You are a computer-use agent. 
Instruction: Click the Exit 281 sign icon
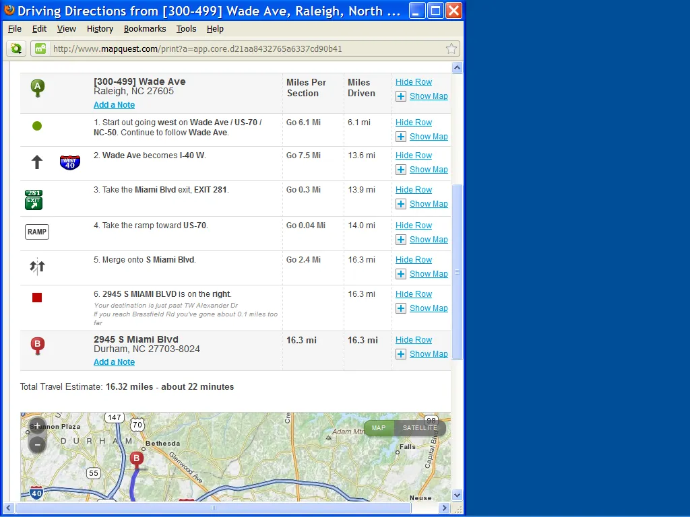tap(34, 199)
